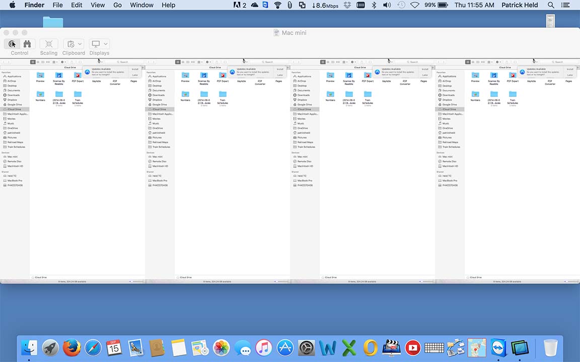
Task: Open Safari from the Dock
Action: coord(93,347)
